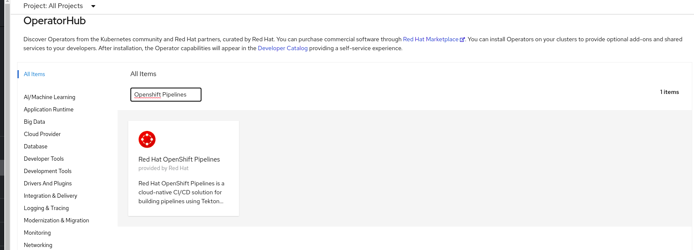
Task: Select the Modernization & Migration category
Action: tap(56, 220)
